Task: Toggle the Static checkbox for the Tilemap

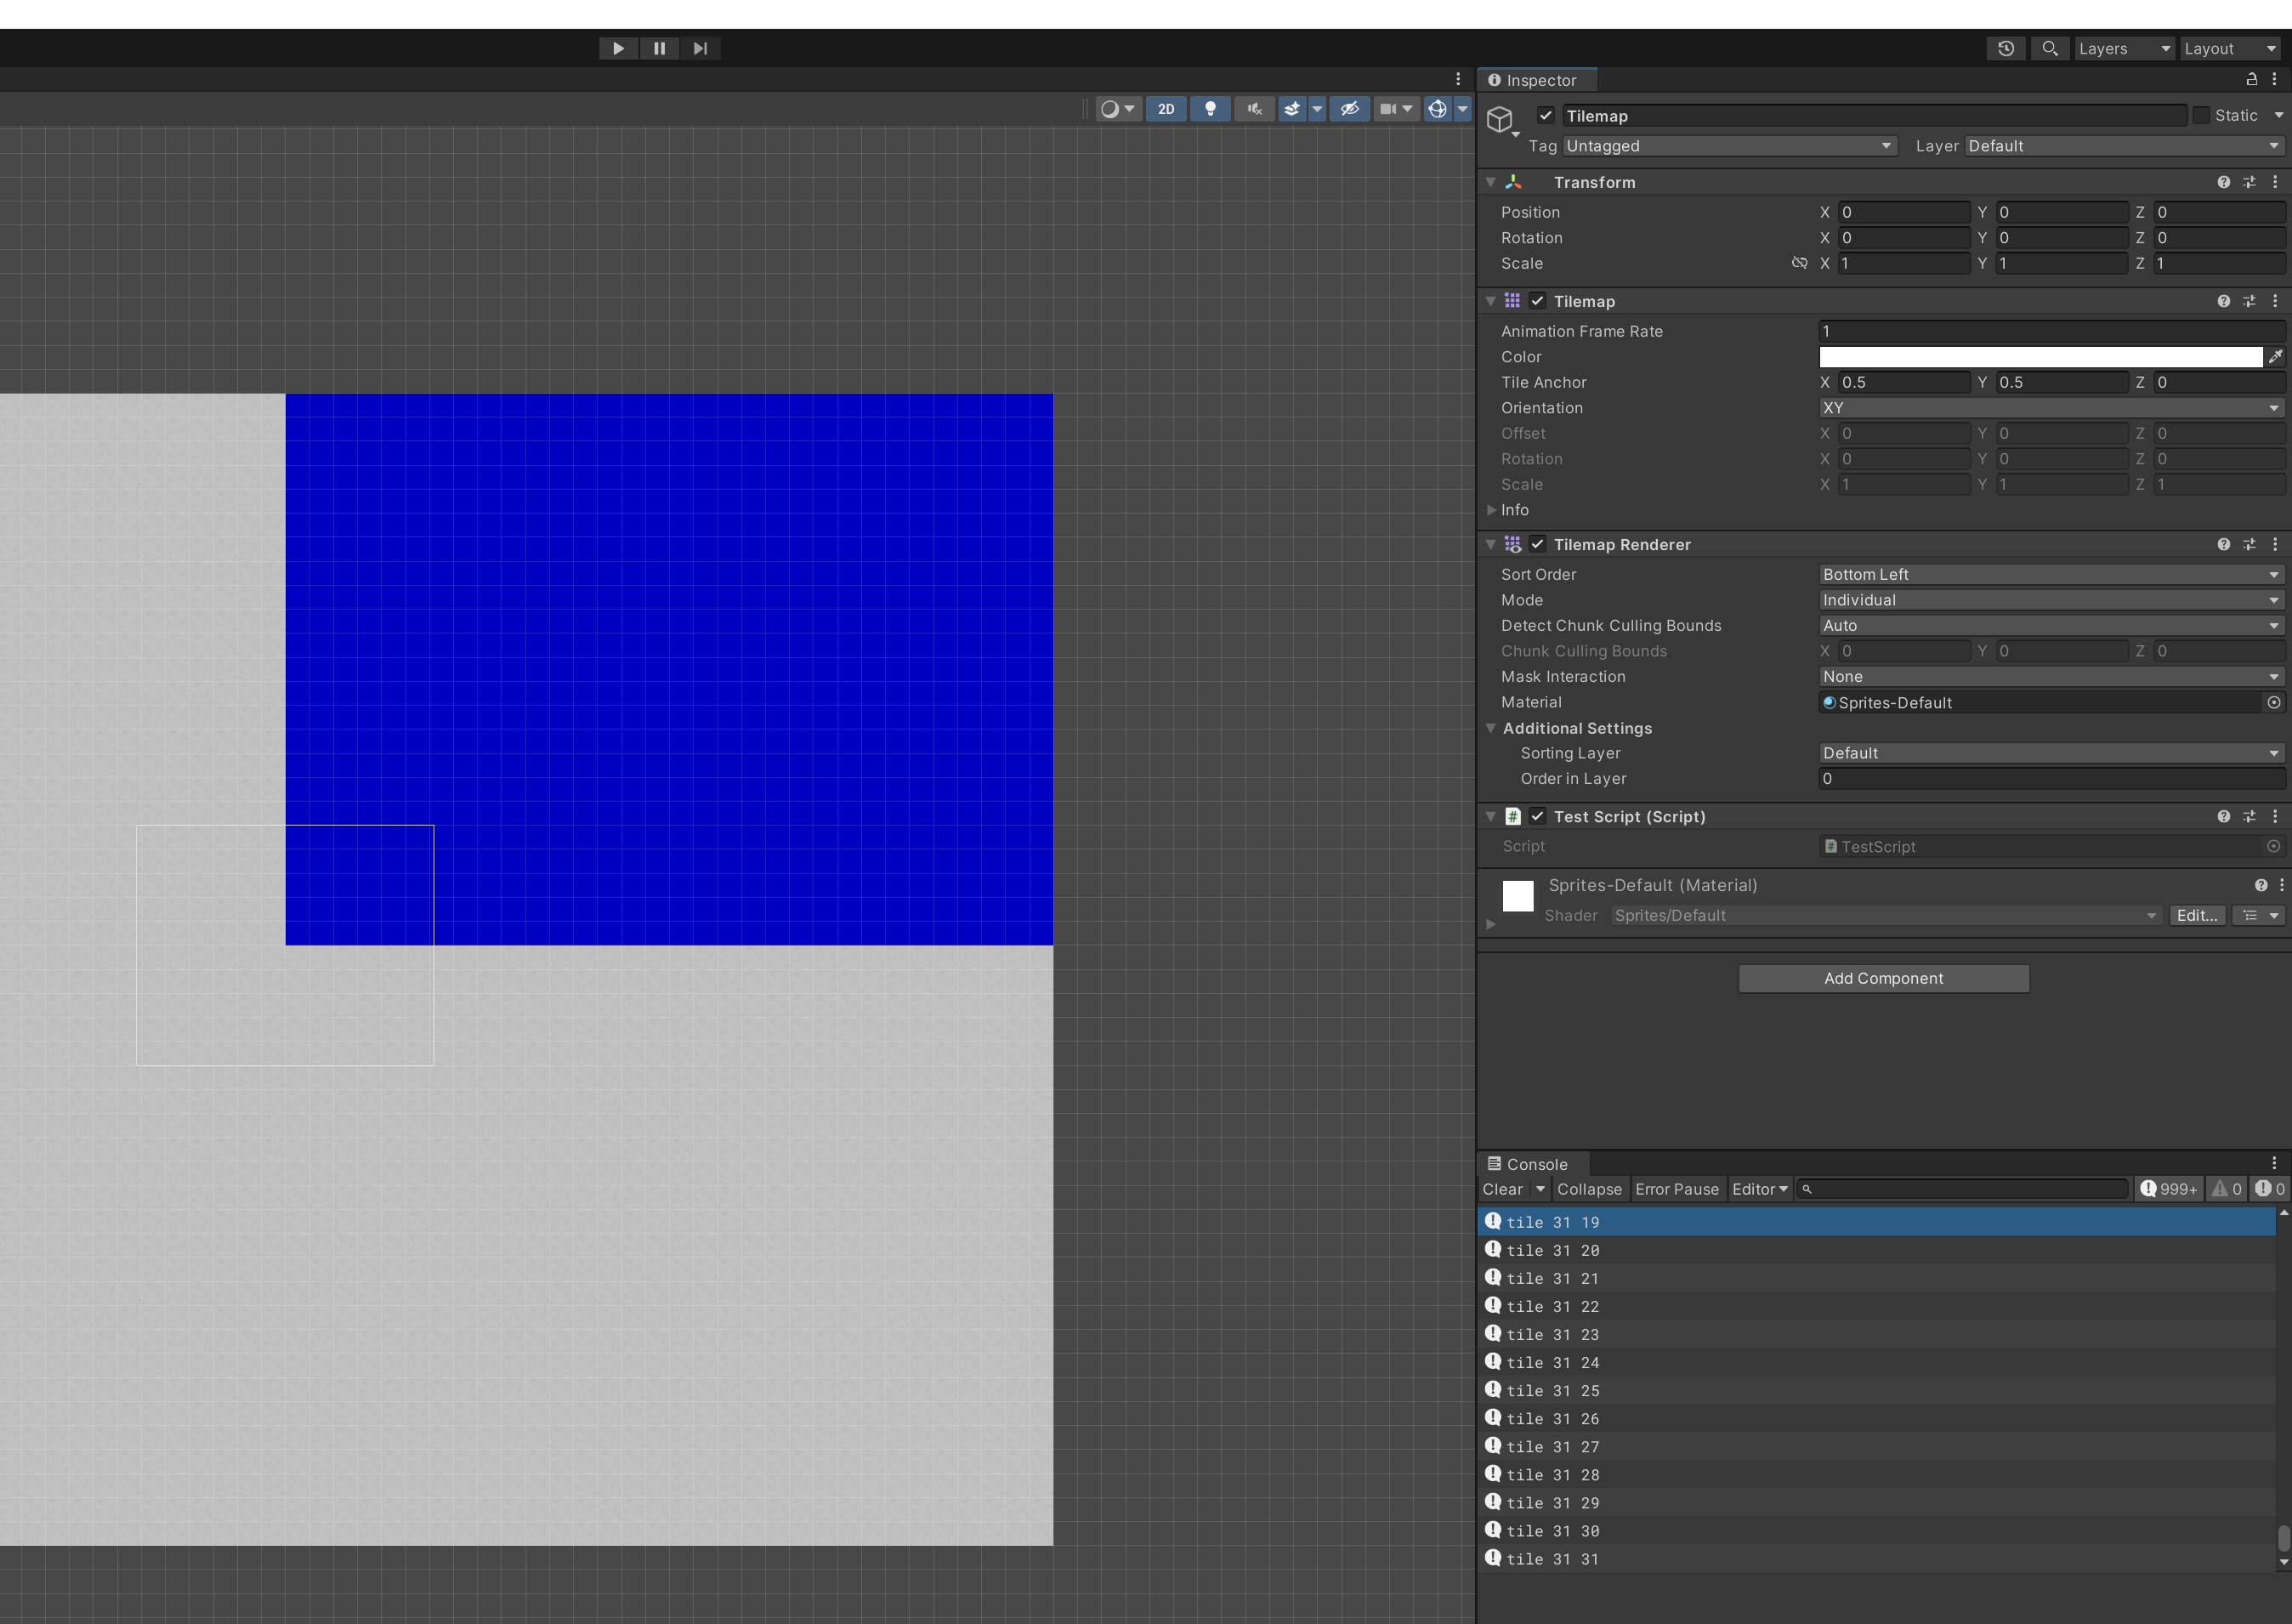Action: [x=2200, y=115]
